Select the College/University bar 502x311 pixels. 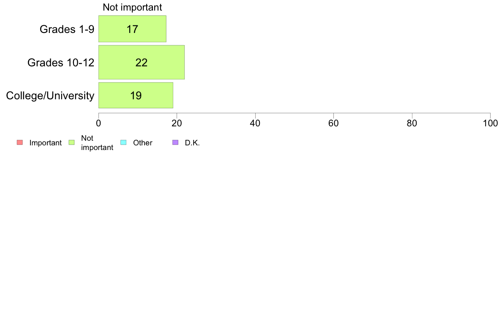pos(136,95)
